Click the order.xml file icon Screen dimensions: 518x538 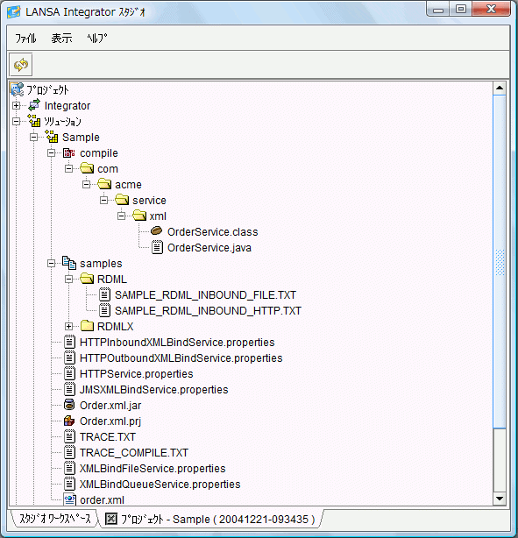pyautogui.click(x=70, y=499)
